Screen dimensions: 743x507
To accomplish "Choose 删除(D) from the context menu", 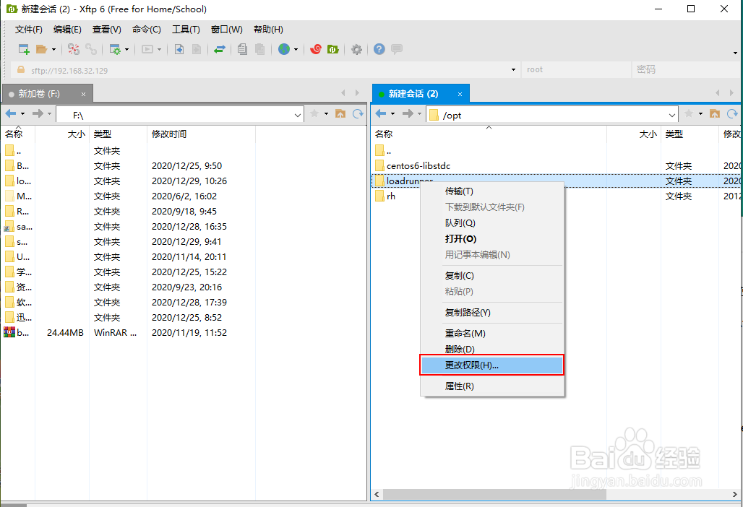I will (492, 350).
